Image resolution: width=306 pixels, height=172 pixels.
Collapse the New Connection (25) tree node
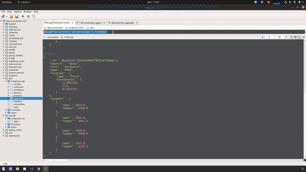1,21
